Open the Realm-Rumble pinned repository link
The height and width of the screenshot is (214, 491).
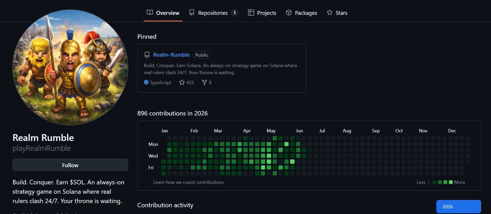click(x=171, y=55)
